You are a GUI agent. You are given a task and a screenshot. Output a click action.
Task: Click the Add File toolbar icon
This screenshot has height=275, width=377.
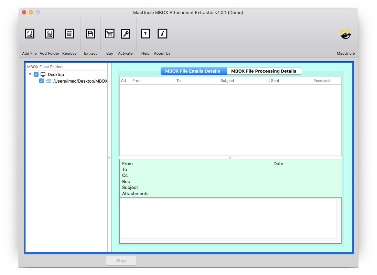pyautogui.click(x=29, y=33)
